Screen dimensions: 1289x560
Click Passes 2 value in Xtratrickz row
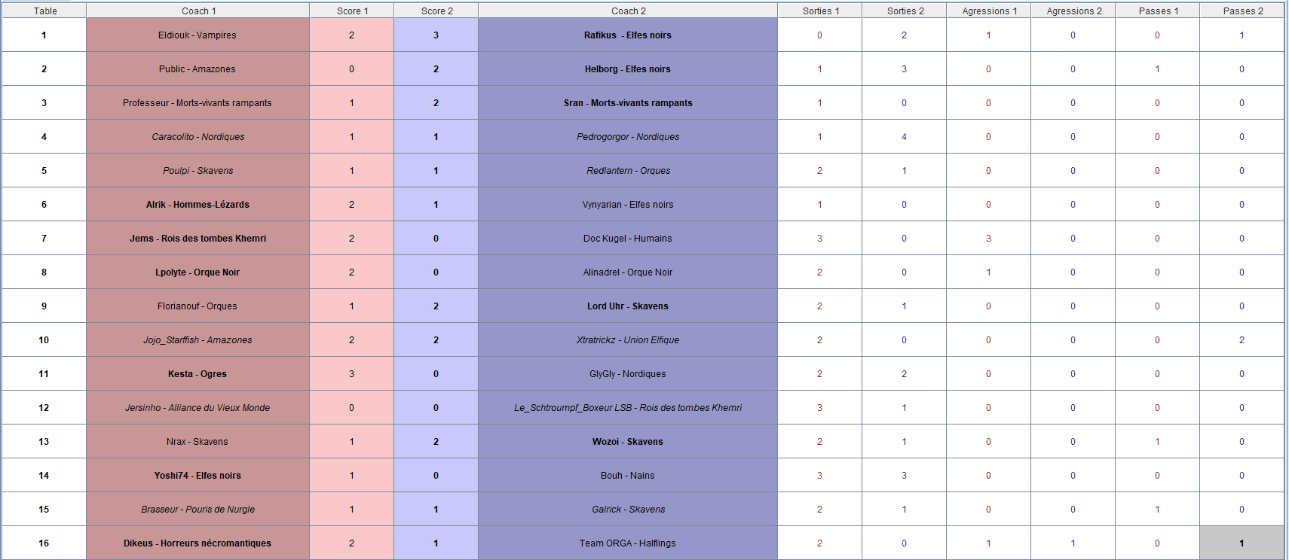[1242, 340]
